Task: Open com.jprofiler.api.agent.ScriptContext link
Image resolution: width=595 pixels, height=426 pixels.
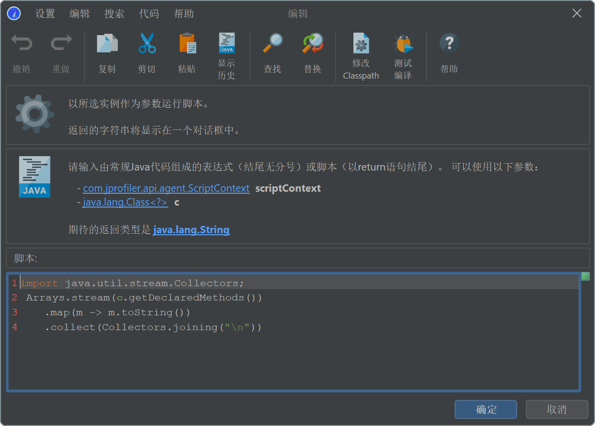Action: (x=166, y=188)
